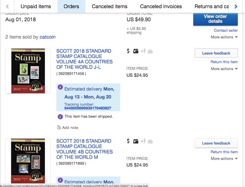Open the Volume 4B stamp catalogue thumbnail

(28, 161)
